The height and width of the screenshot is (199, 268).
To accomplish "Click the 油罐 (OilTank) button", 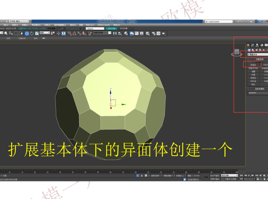I will pyautogui.click(x=253, y=72).
